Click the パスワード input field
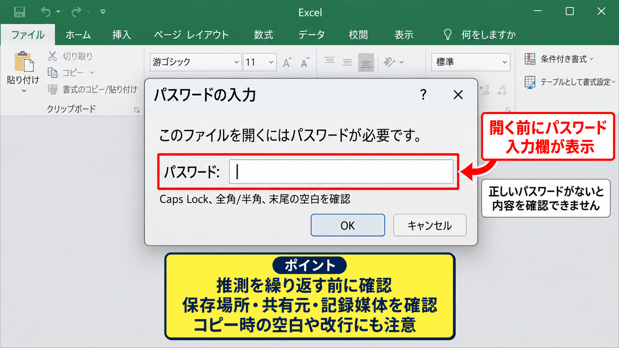 341,171
